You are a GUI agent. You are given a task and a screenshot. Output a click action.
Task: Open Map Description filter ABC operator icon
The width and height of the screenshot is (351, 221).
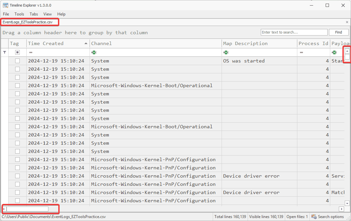[x=226, y=52]
